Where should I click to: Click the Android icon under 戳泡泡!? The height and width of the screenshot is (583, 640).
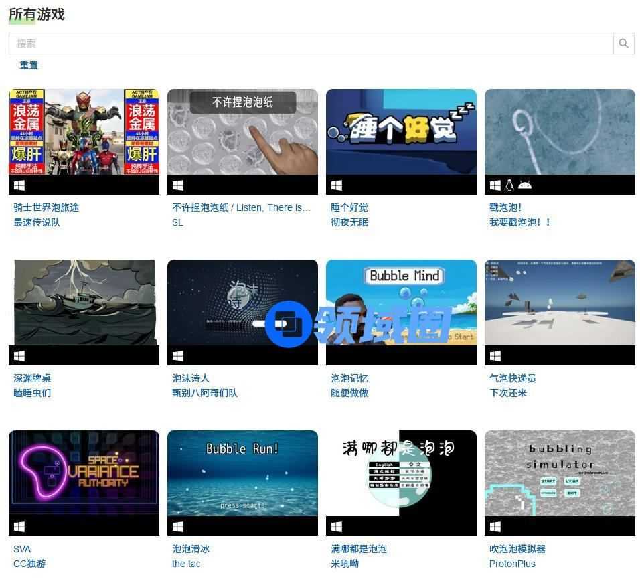525,185
